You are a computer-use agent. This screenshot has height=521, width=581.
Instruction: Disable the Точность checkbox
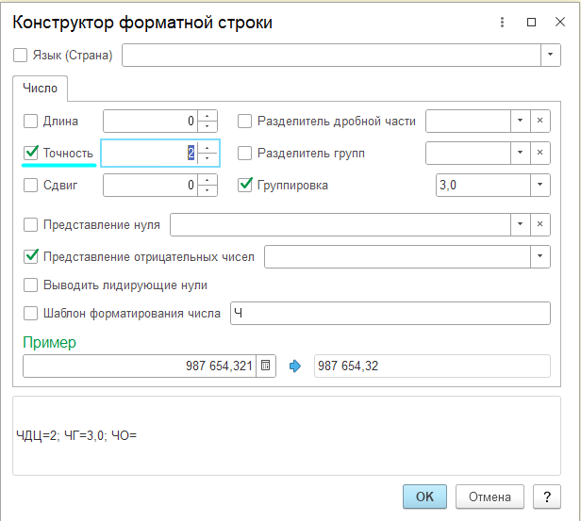(30, 153)
